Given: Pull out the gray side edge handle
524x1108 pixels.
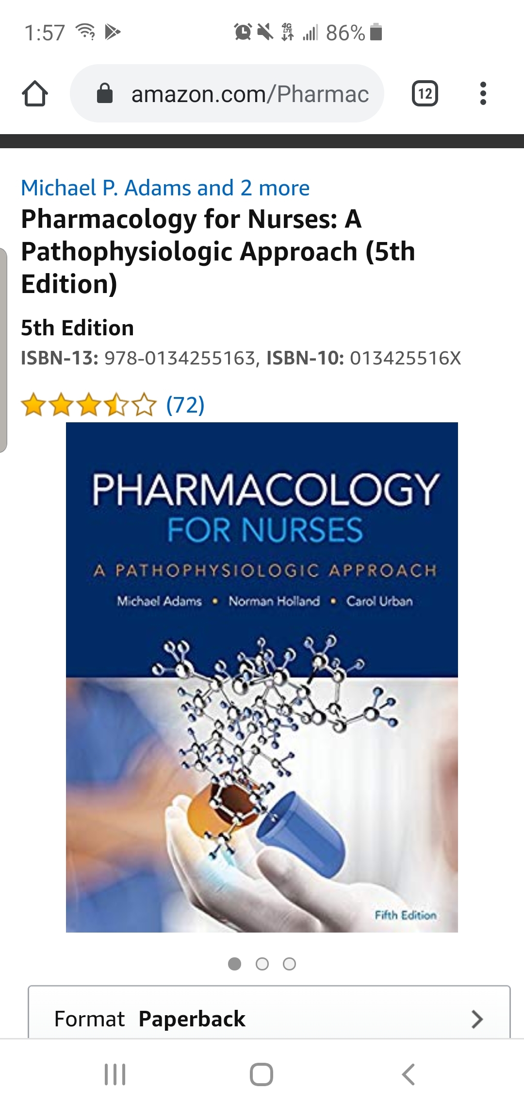Looking at the screenshot, I should coord(3,350).
